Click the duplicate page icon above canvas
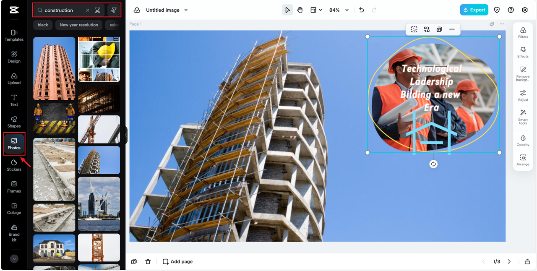The height and width of the screenshot is (271, 537). coord(492,24)
